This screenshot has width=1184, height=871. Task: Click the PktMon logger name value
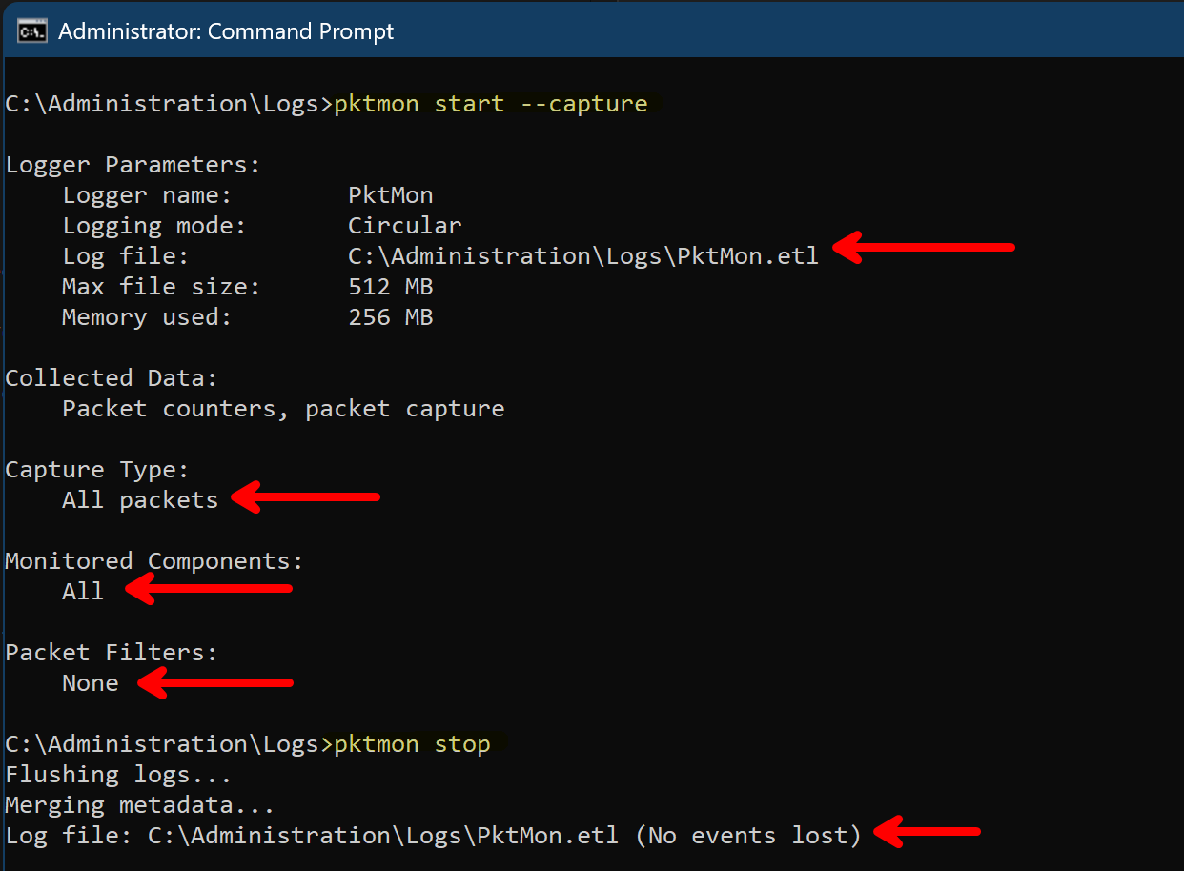click(x=391, y=195)
